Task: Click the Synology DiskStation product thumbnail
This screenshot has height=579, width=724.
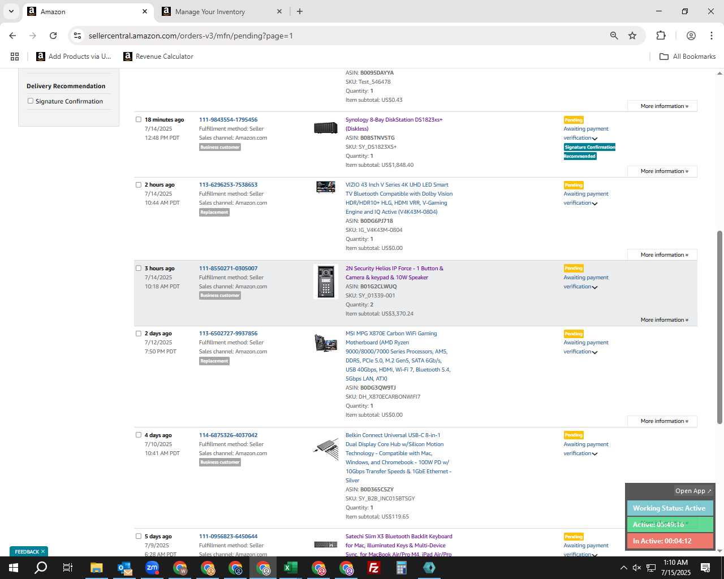Action: point(326,128)
